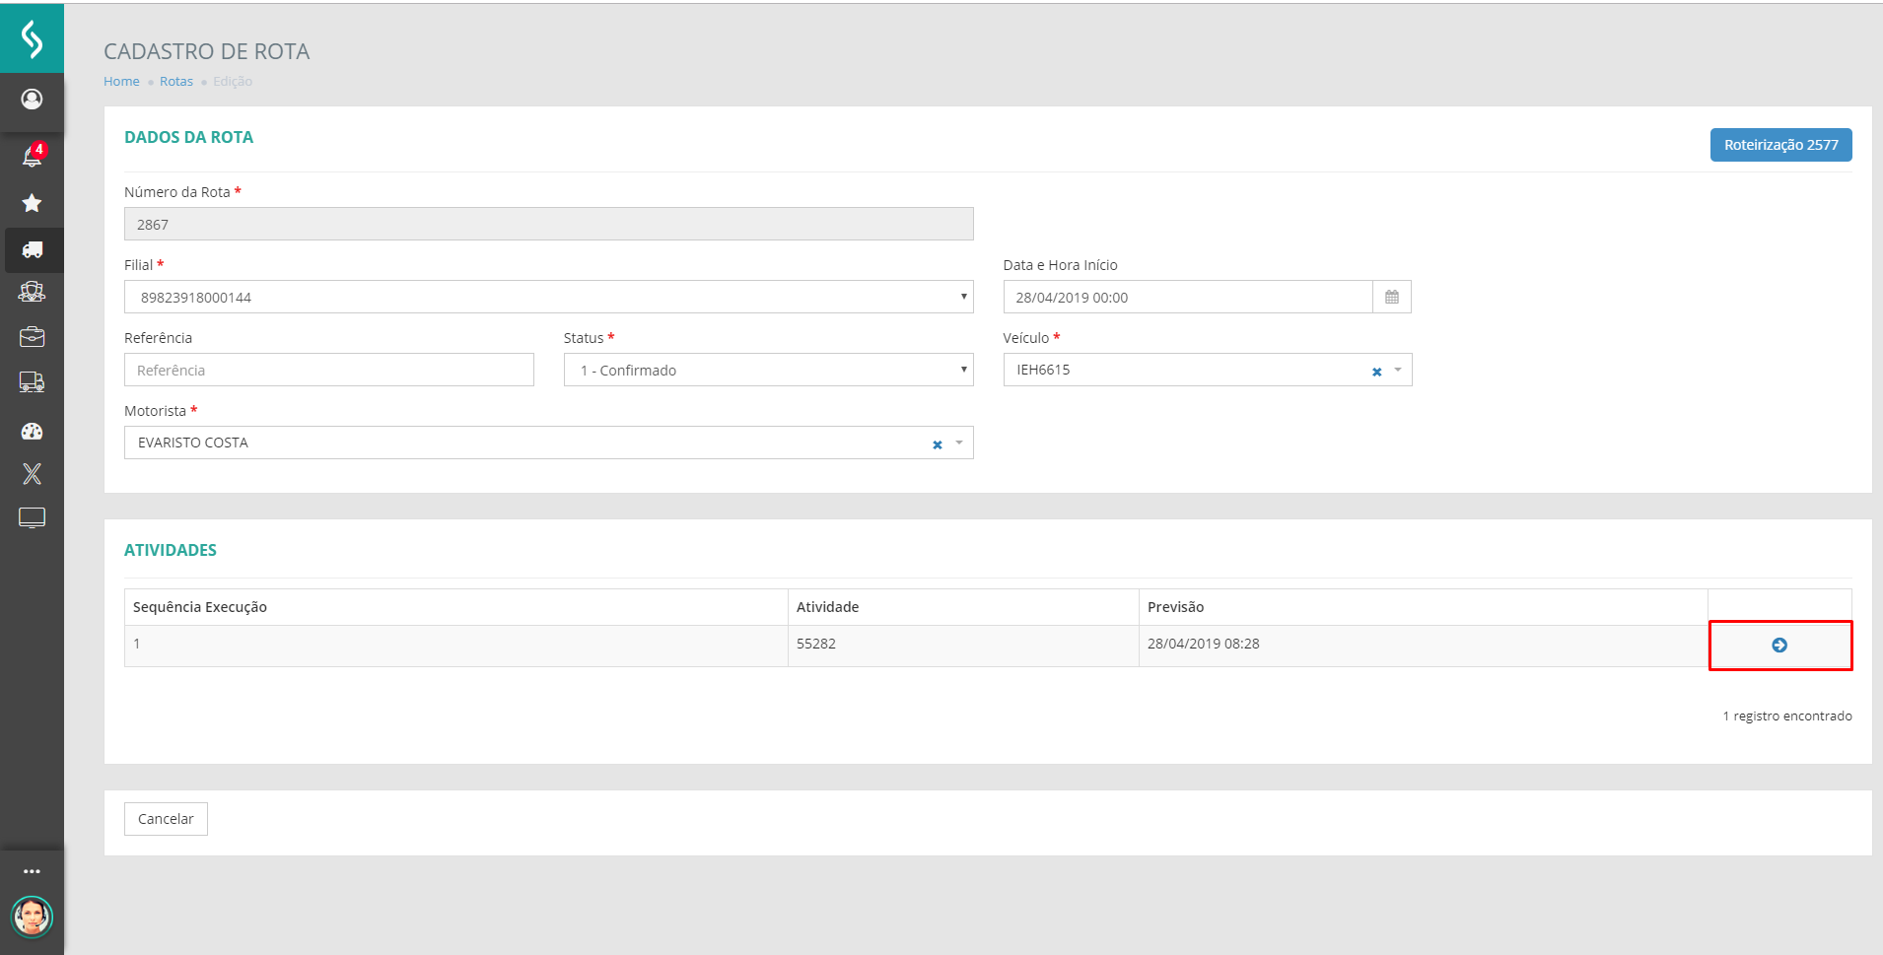Open the briefcase icon in sidebar
The height and width of the screenshot is (955, 1883).
[32, 337]
